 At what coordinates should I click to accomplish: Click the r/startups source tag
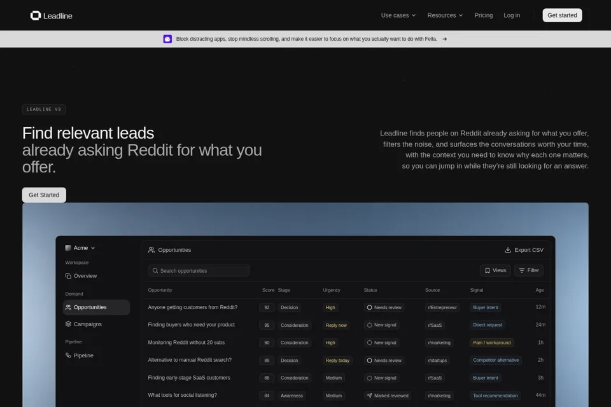437,361
